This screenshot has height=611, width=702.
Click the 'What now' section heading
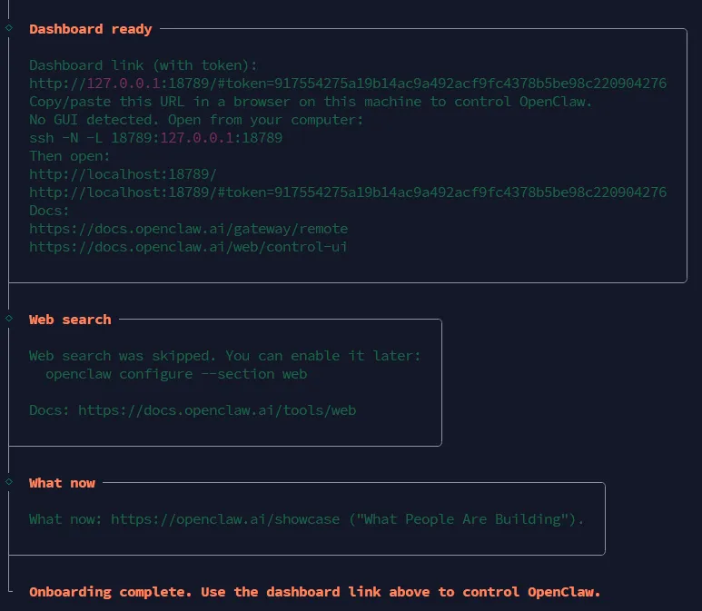tap(63, 483)
